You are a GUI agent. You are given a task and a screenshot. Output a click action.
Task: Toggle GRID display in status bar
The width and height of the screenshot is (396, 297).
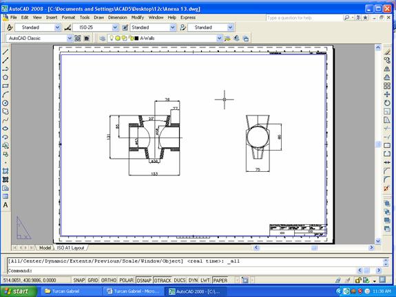(93, 280)
